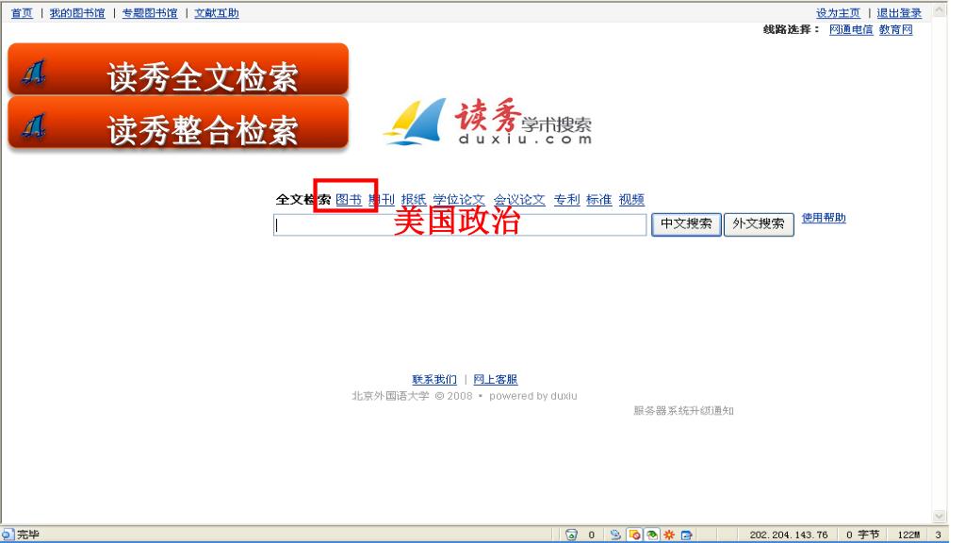The width and height of the screenshot is (965, 543).
Task: Open 专题图书馆 in top navigation
Action: (x=150, y=13)
